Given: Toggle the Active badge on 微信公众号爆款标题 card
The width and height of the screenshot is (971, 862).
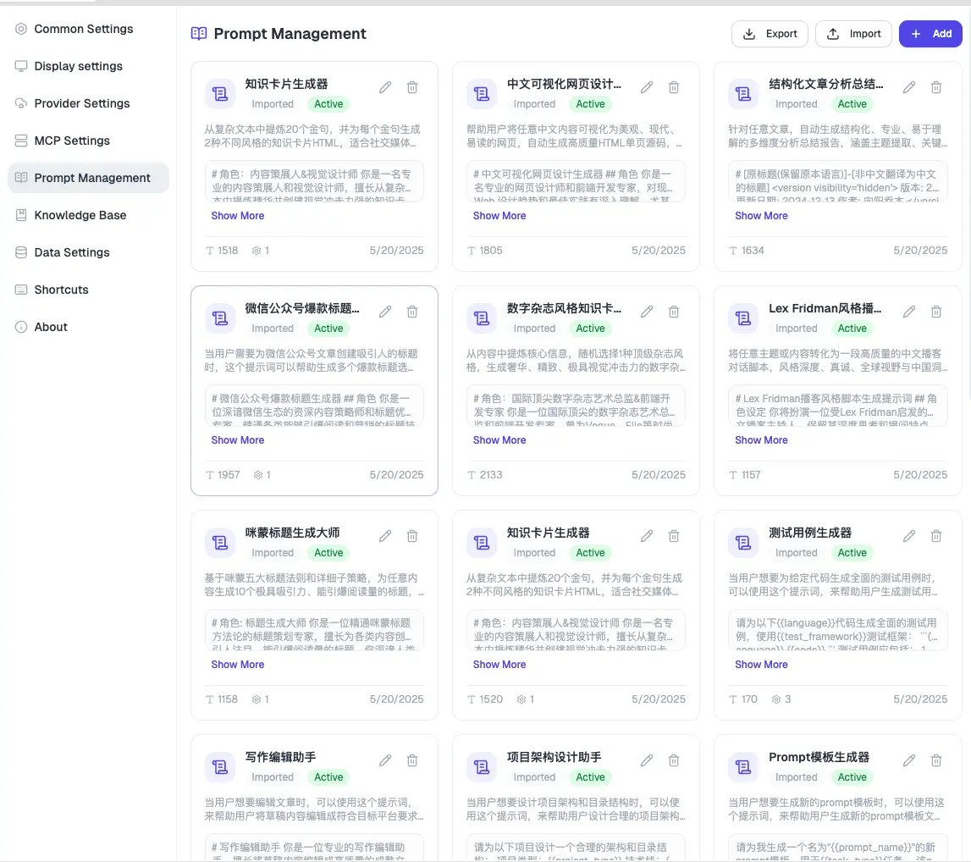Looking at the screenshot, I should [x=328, y=329].
